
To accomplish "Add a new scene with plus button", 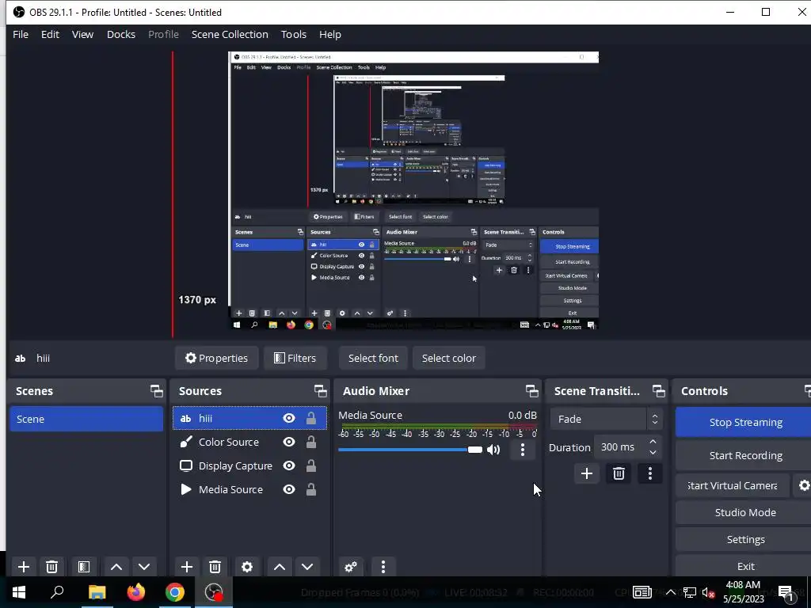I will tap(23, 567).
